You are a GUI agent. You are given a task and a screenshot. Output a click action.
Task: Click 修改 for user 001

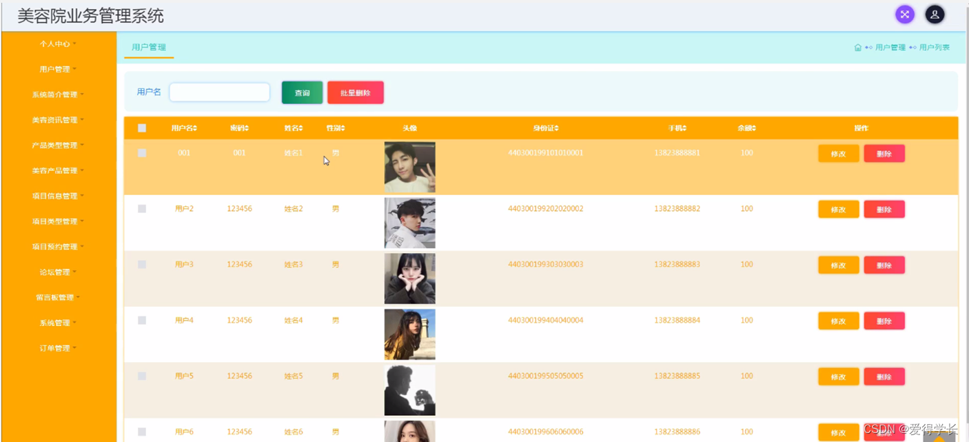839,154
